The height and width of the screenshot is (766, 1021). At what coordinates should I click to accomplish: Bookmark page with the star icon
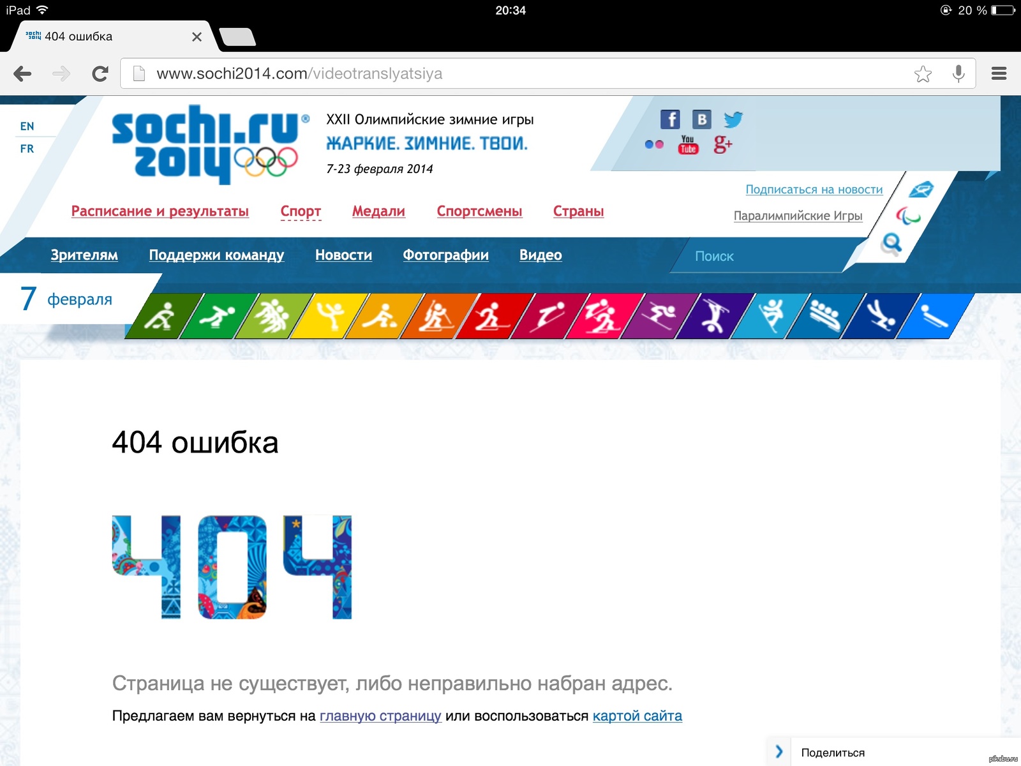coord(923,74)
